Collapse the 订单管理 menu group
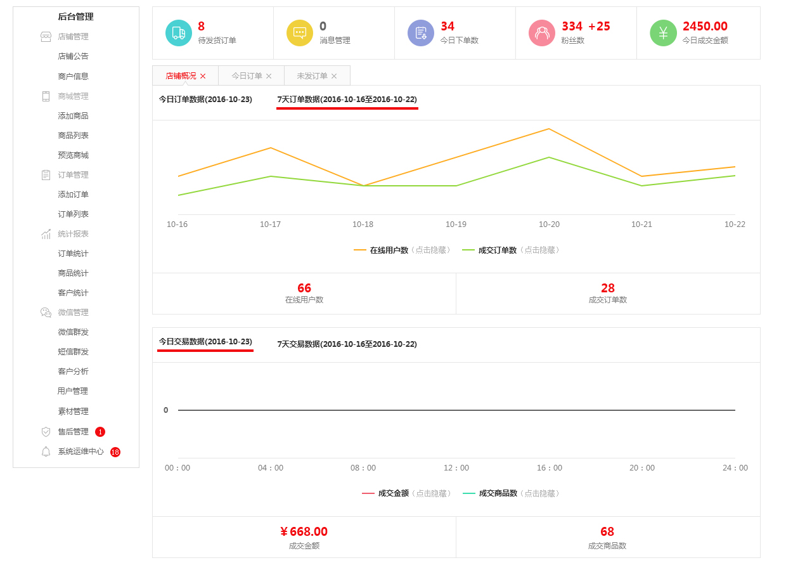Image resolution: width=786 pixels, height=565 pixels. tap(73, 175)
